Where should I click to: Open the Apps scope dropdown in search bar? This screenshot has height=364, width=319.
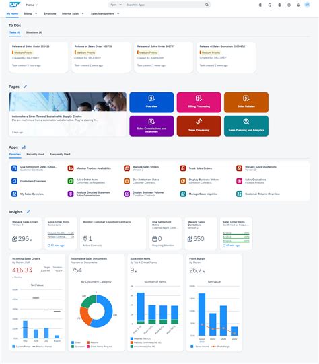(x=116, y=5)
